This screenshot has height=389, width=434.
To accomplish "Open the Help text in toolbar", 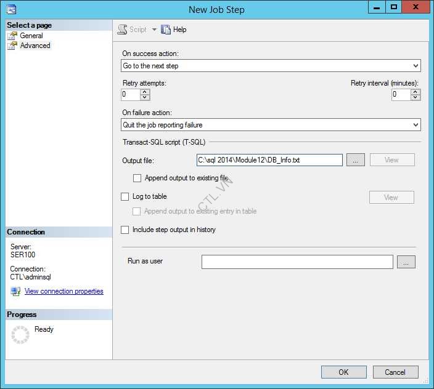I will (x=179, y=30).
